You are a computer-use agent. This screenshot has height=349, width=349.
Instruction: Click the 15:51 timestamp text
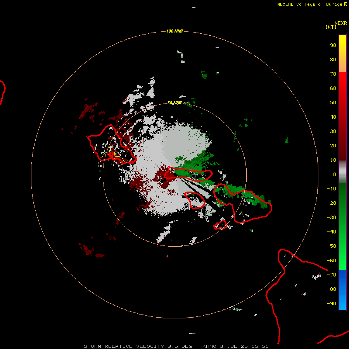260,346
